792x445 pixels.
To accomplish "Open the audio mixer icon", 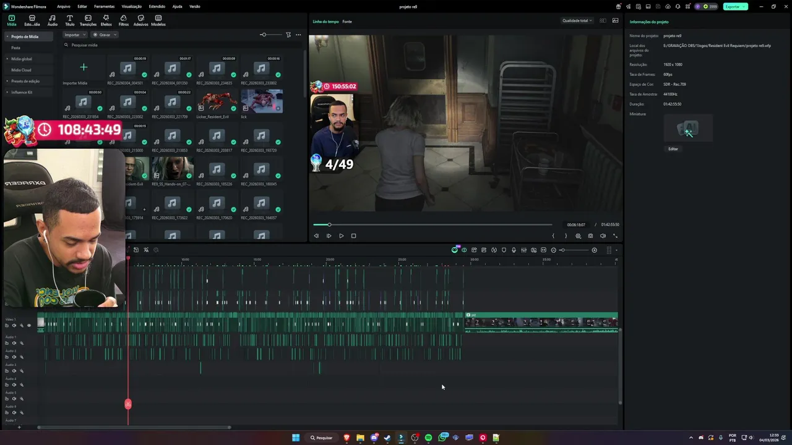I will click(523, 250).
